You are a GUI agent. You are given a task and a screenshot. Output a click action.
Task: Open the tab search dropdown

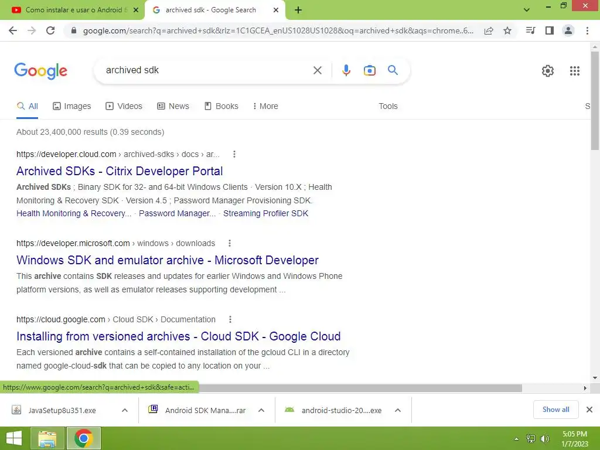coord(527,10)
